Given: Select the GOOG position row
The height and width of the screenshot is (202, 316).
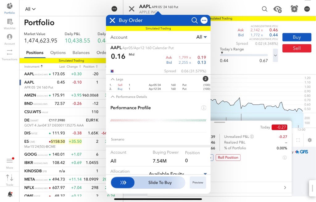Looking at the screenshot, I should (63, 154).
